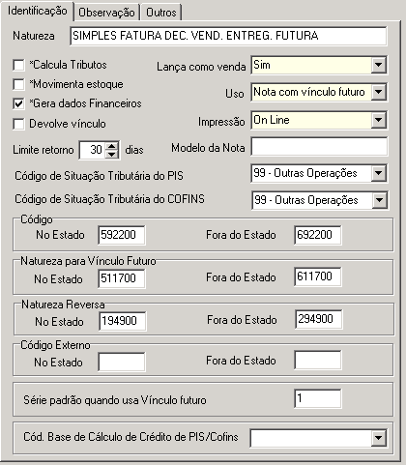Open the Outros tab
406x465 pixels.
[x=161, y=13]
